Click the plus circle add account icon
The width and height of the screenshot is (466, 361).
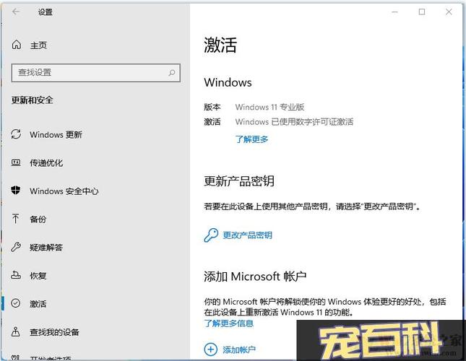click(x=211, y=349)
